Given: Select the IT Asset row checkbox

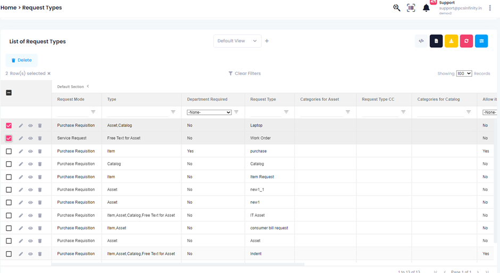Looking at the screenshot, I should [x=9, y=216].
